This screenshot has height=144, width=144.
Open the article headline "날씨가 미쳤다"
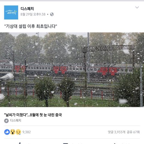[33, 115]
